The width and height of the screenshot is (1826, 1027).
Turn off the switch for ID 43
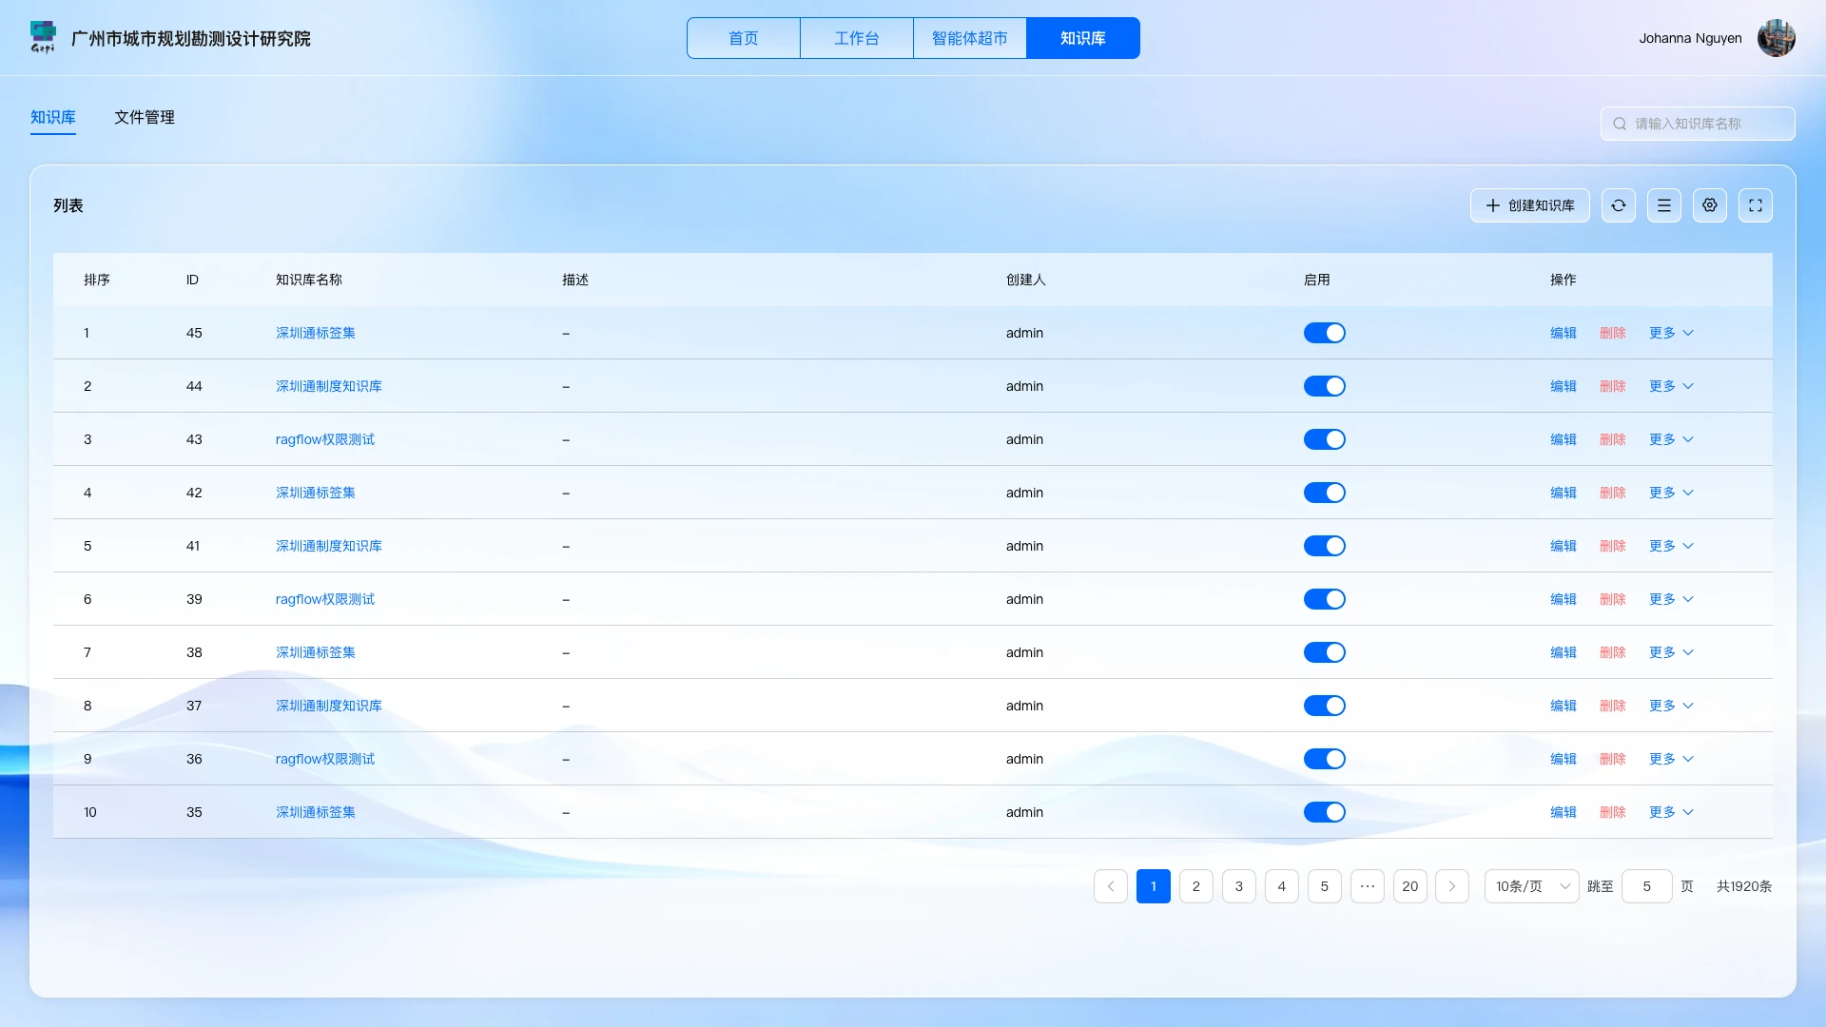tap(1324, 439)
